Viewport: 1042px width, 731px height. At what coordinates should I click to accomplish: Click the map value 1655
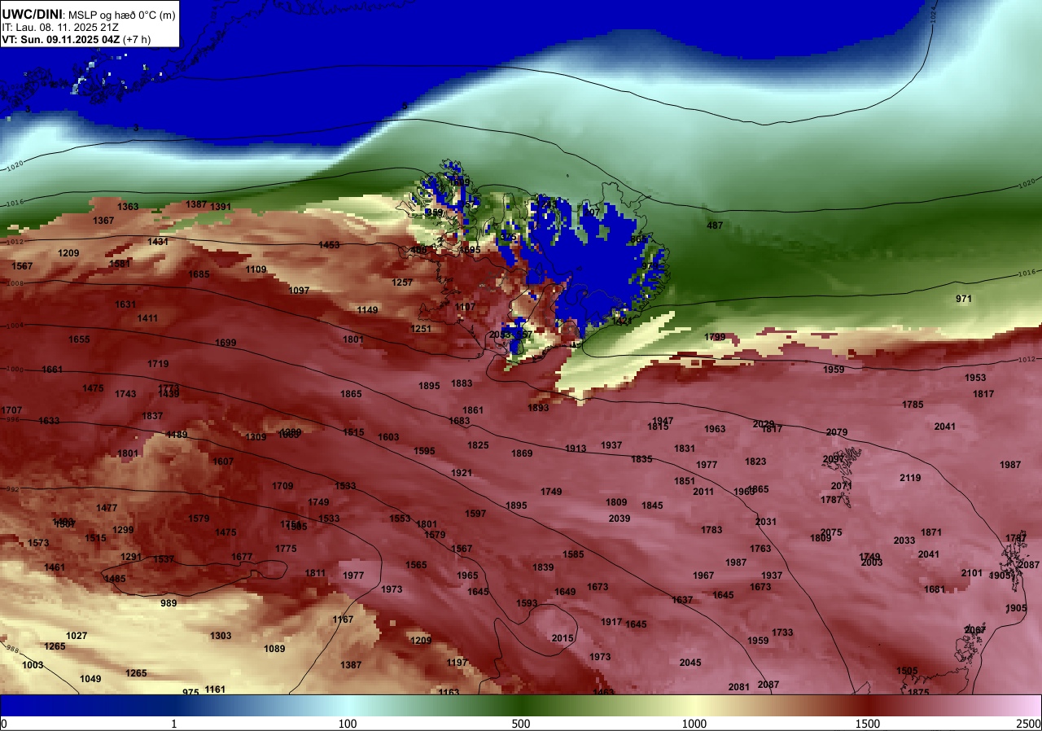click(79, 339)
